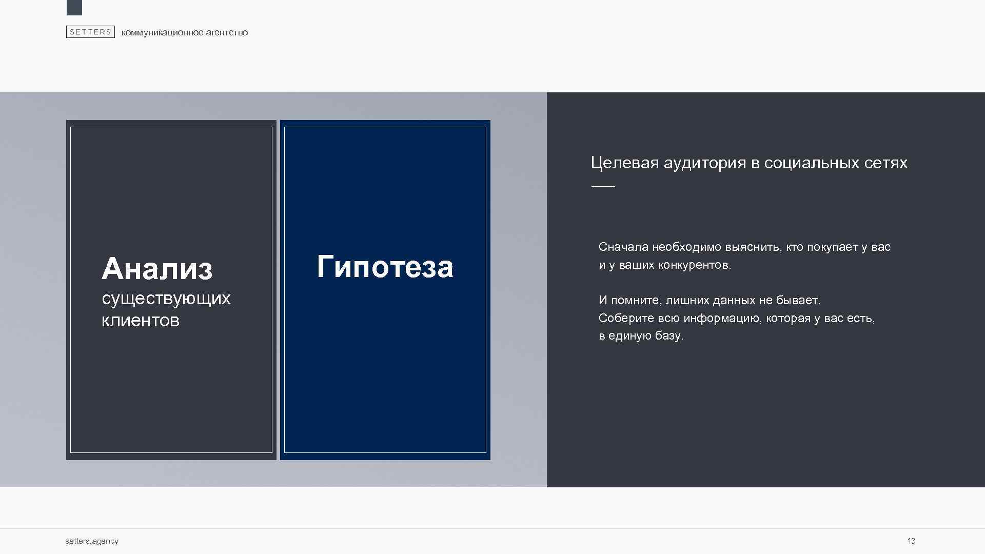Click paragraph starting 'Сначала необходимо выяснить'

[x=744, y=247]
